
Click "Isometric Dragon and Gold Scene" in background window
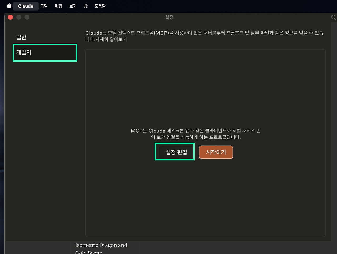[x=101, y=248]
